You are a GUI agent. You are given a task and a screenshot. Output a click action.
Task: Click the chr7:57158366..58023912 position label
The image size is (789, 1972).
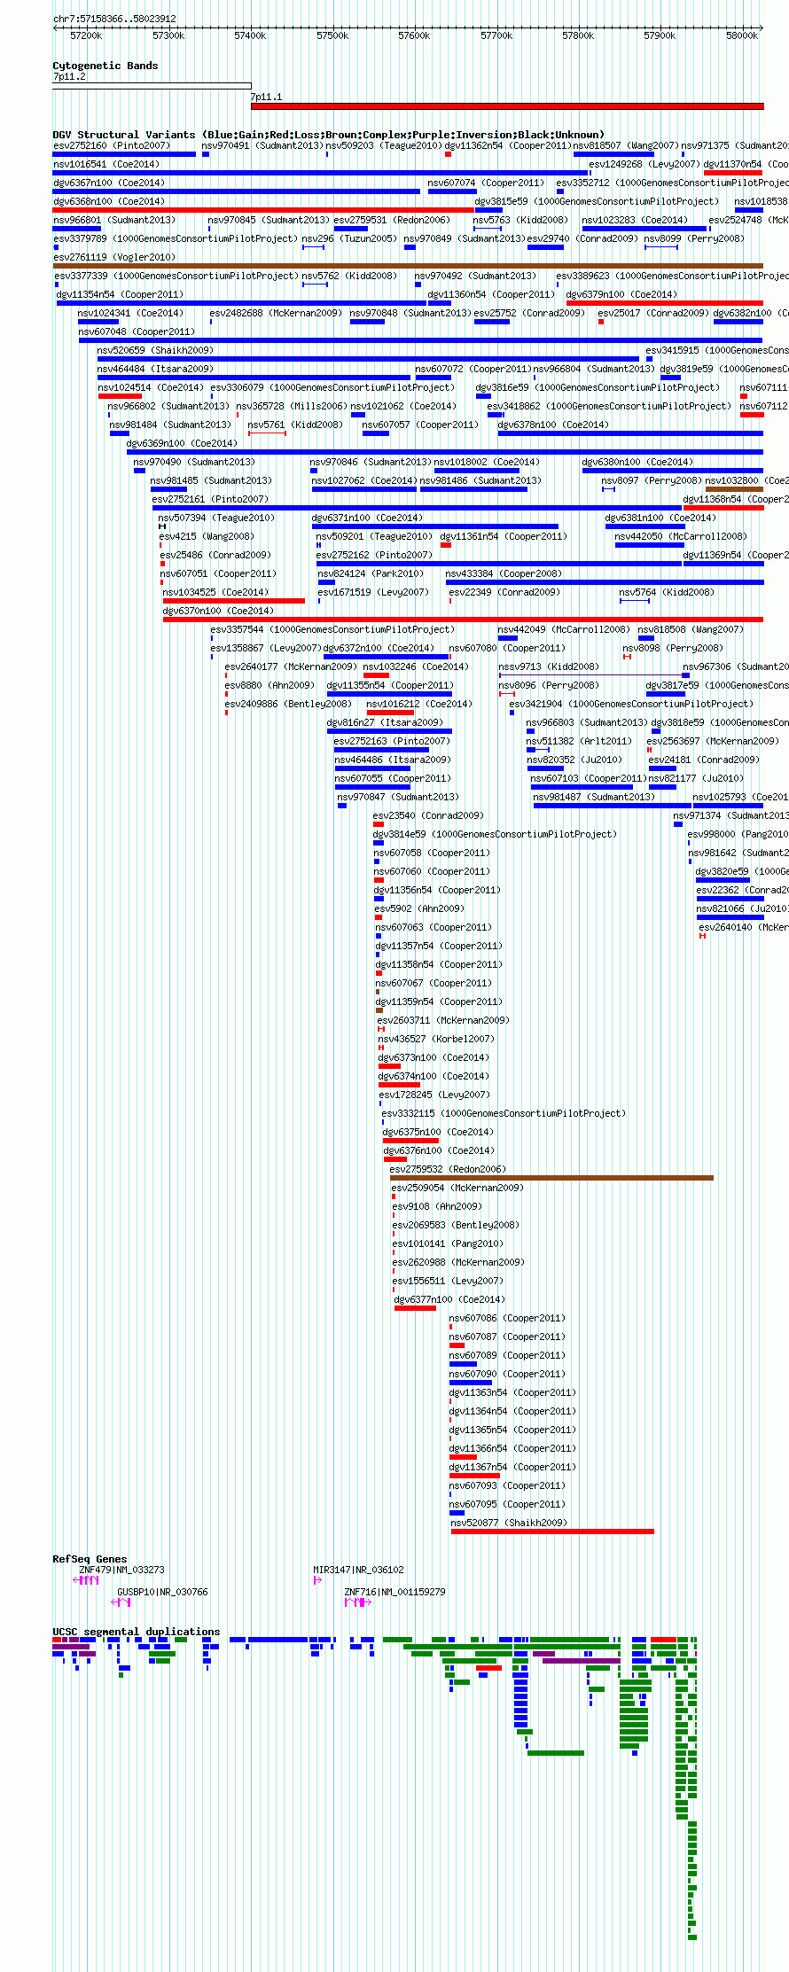(114, 19)
